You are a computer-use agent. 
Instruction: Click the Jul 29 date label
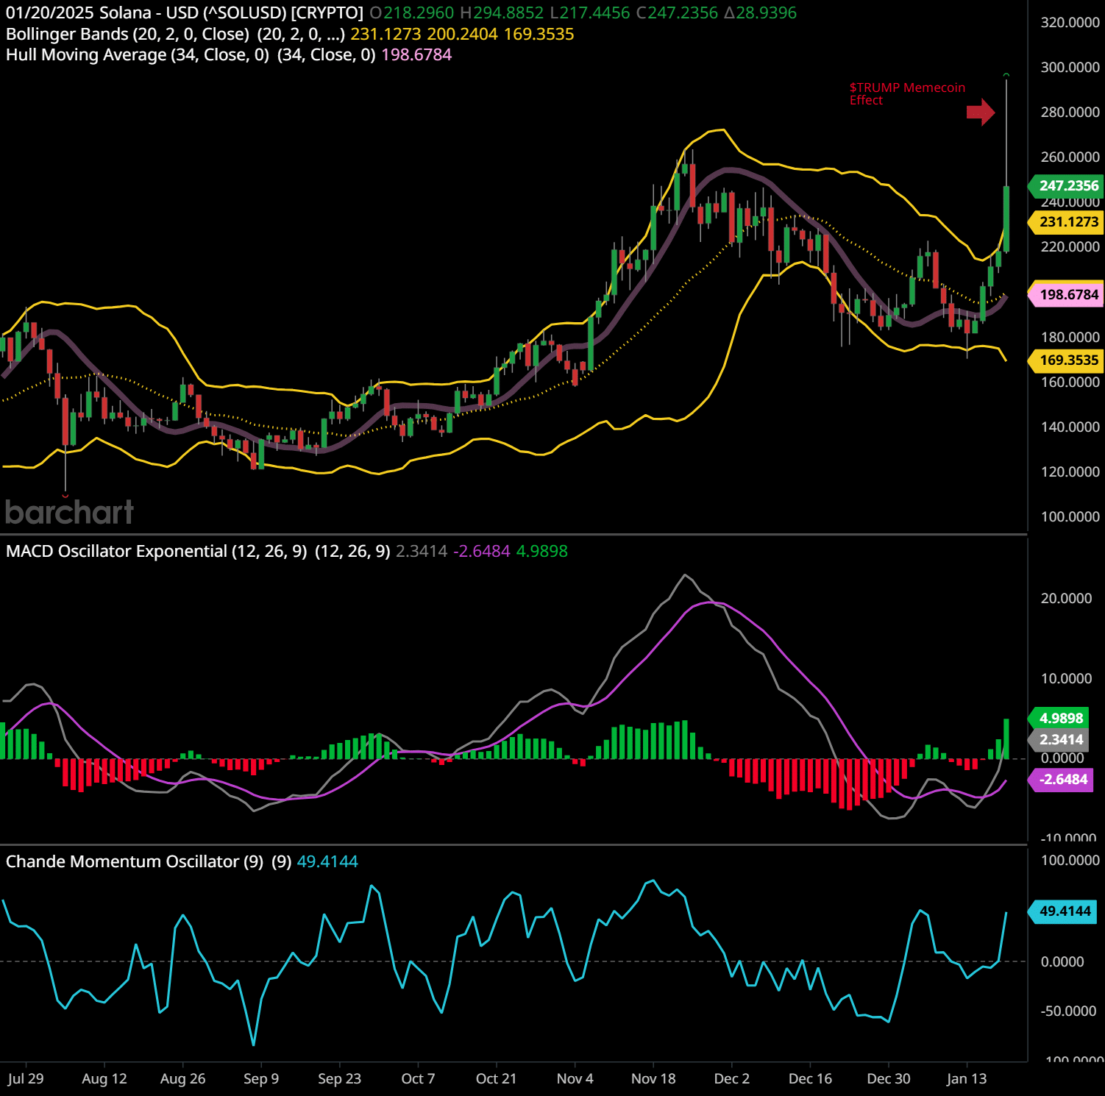point(26,1078)
